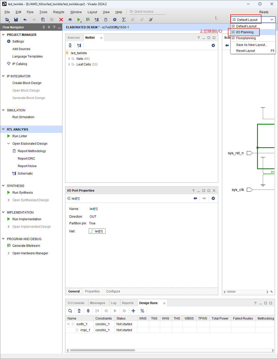
Task: Click the percent icon in Design Runs
Action: 142,311
